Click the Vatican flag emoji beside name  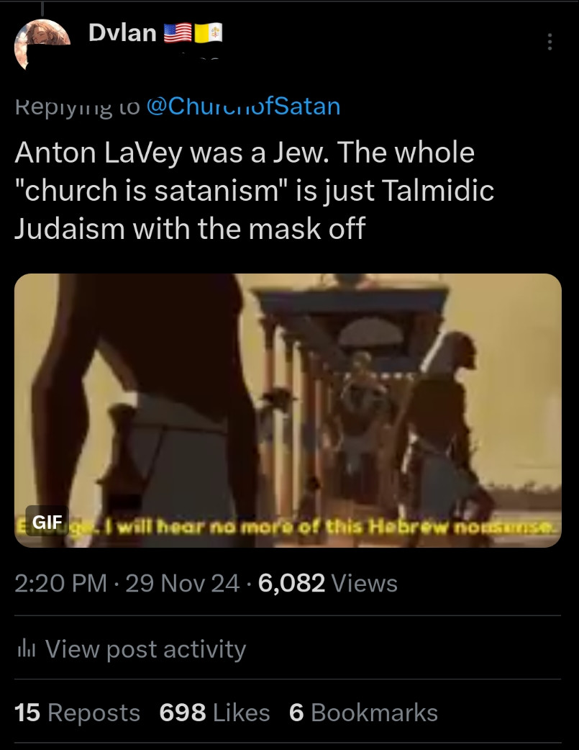pos(208,33)
